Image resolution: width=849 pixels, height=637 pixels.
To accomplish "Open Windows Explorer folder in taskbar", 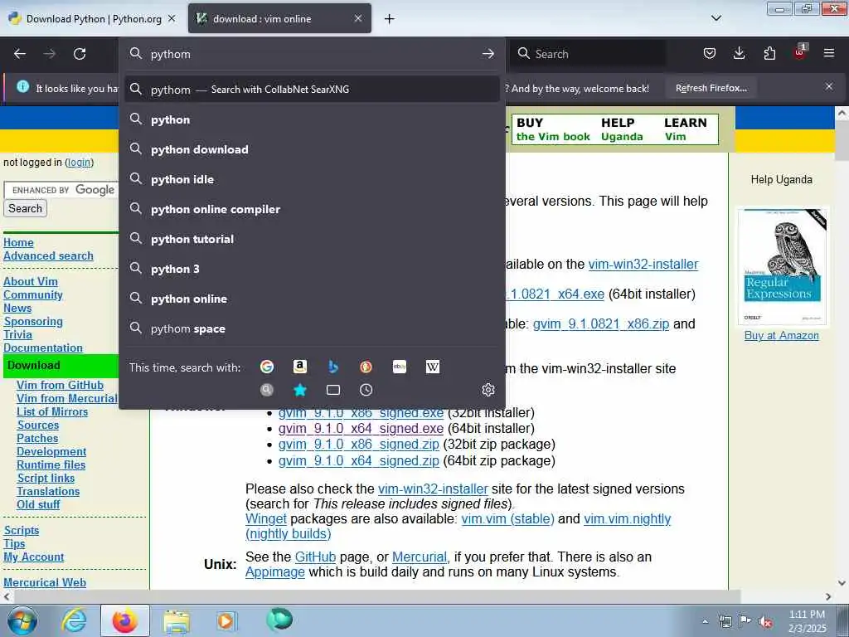I will [x=176, y=620].
